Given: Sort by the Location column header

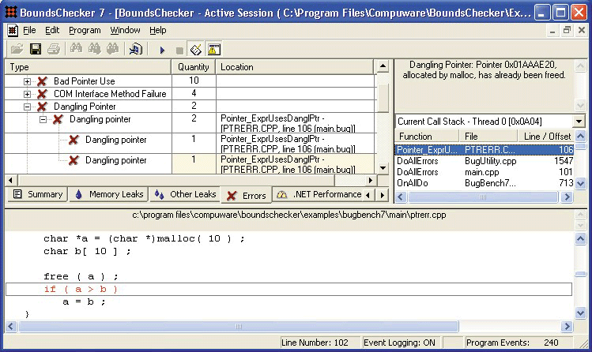Looking at the screenshot, I should [x=295, y=67].
